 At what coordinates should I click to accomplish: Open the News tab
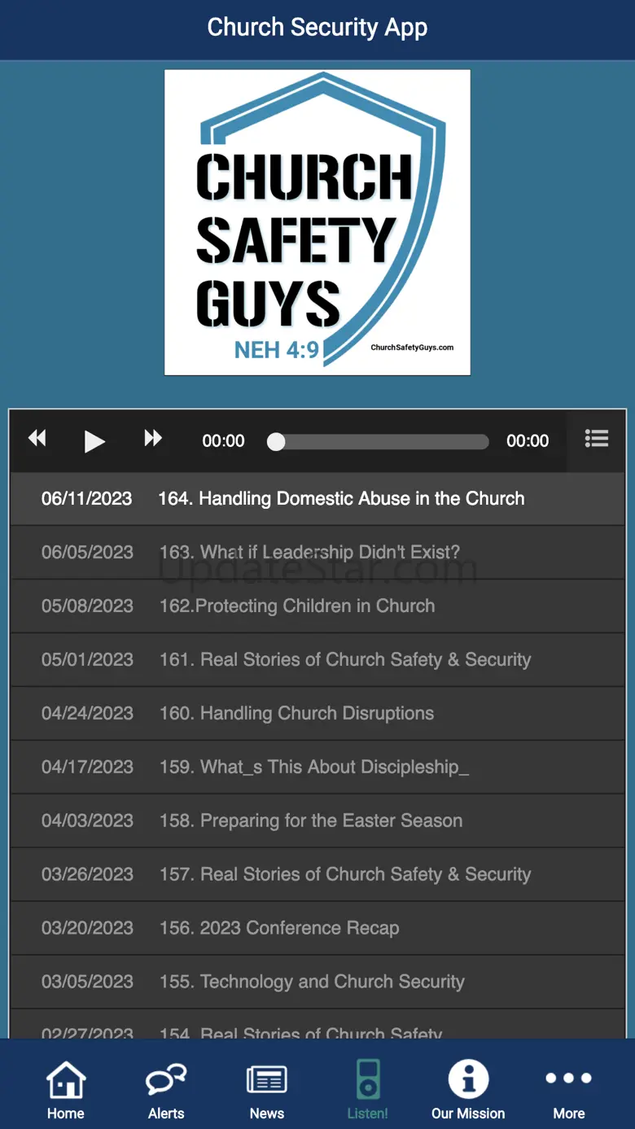click(267, 1090)
